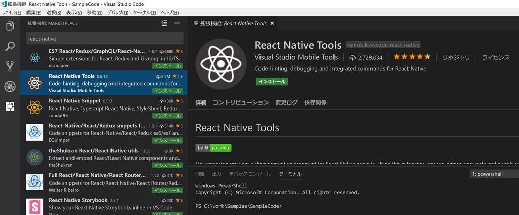The image size is (519, 215).
Task: Select the React Native Storybook list entry
Action: click(x=103, y=205)
